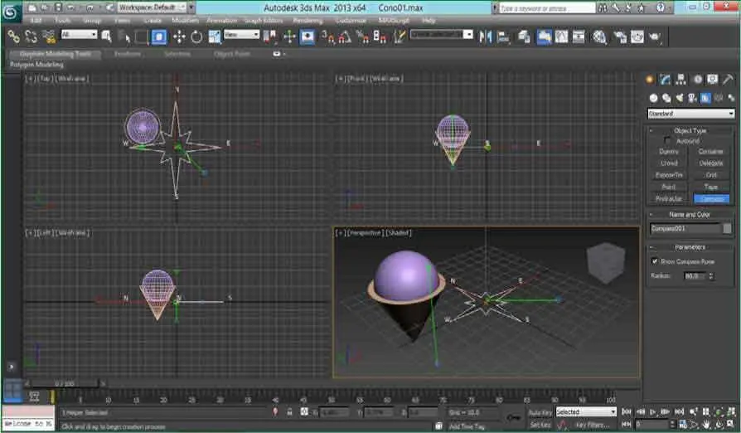This screenshot has width=741, height=433.
Task: Click the Tape helper button
Action: tap(711, 187)
